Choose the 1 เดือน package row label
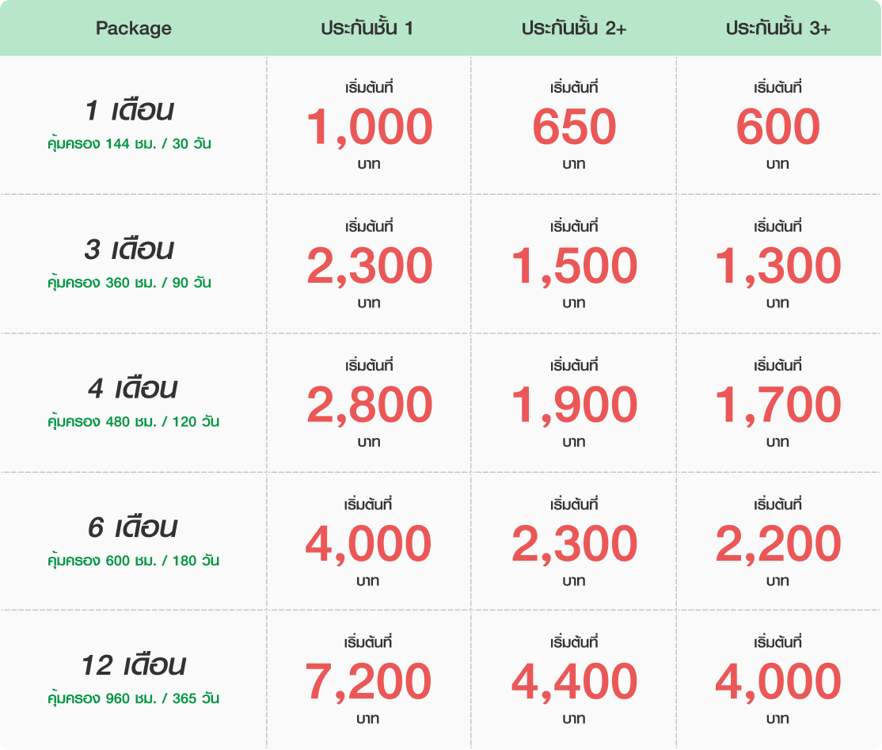This screenshot has width=882, height=750. [129, 111]
